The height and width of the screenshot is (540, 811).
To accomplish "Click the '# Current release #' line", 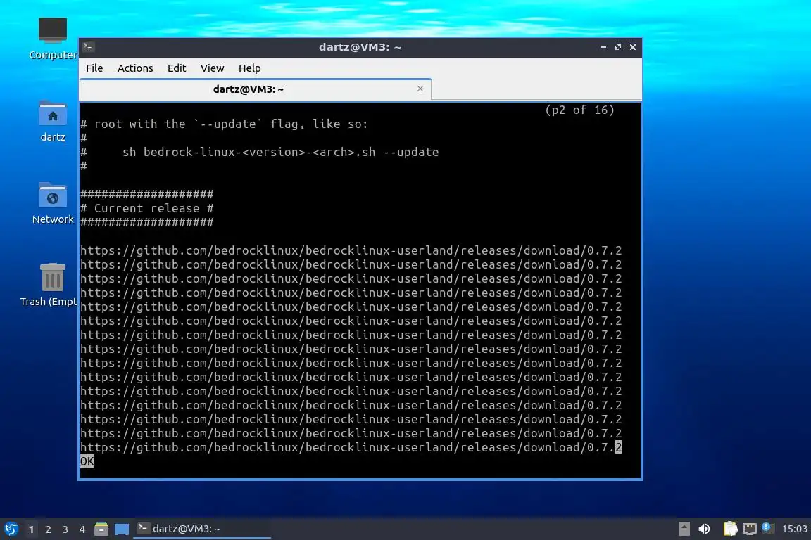I will [147, 208].
